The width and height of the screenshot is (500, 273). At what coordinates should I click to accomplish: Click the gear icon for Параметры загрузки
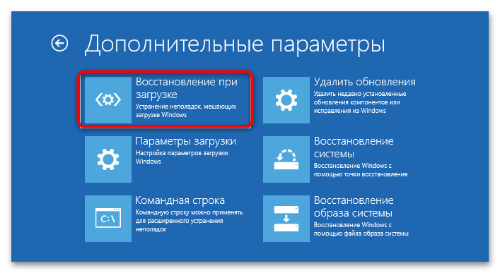(x=108, y=159)
